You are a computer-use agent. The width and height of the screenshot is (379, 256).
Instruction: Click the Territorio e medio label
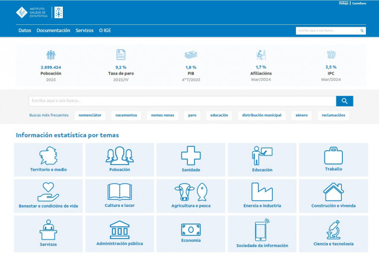click(x=49, y=170)
